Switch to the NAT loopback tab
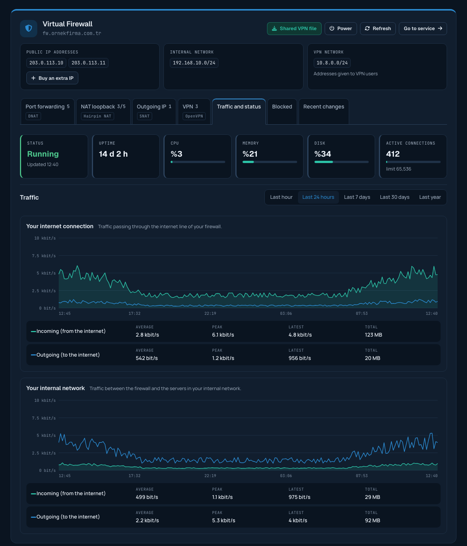 (x=103, y=111)
